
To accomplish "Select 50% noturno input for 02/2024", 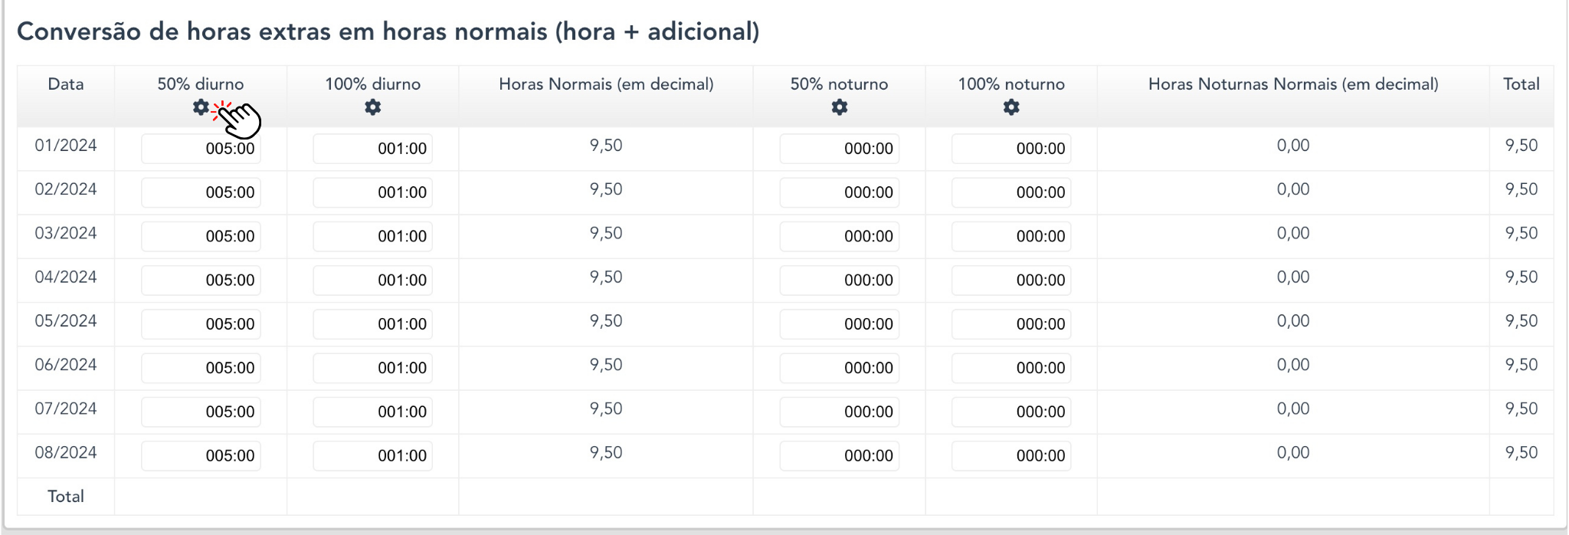I will pyautogui.click(x=840, y=192).
